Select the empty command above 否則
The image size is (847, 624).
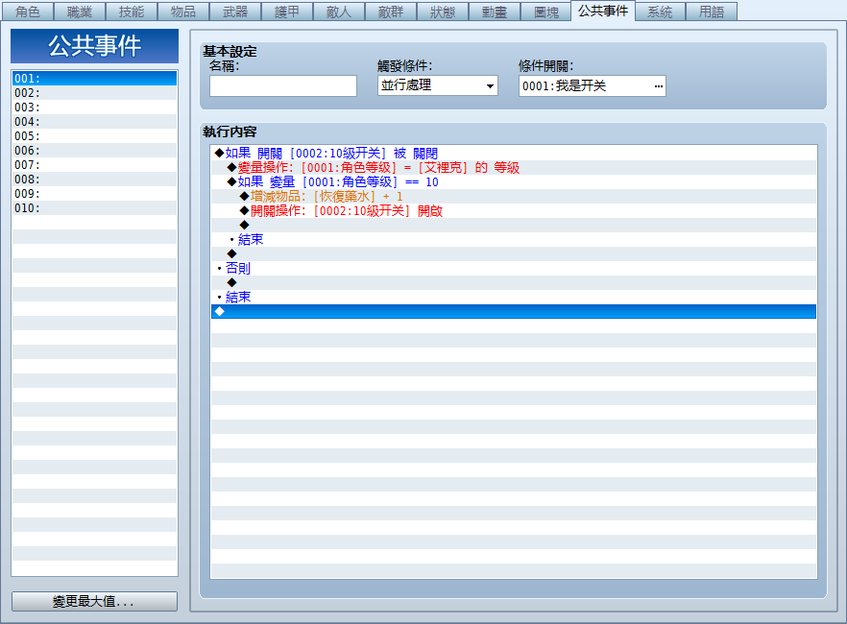(514, 253)
